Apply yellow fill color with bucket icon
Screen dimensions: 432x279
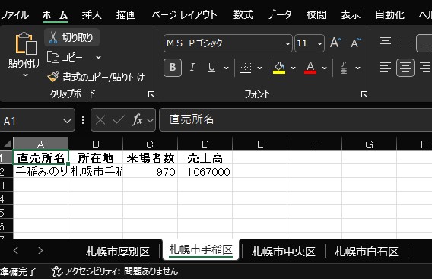coord(279,68)
